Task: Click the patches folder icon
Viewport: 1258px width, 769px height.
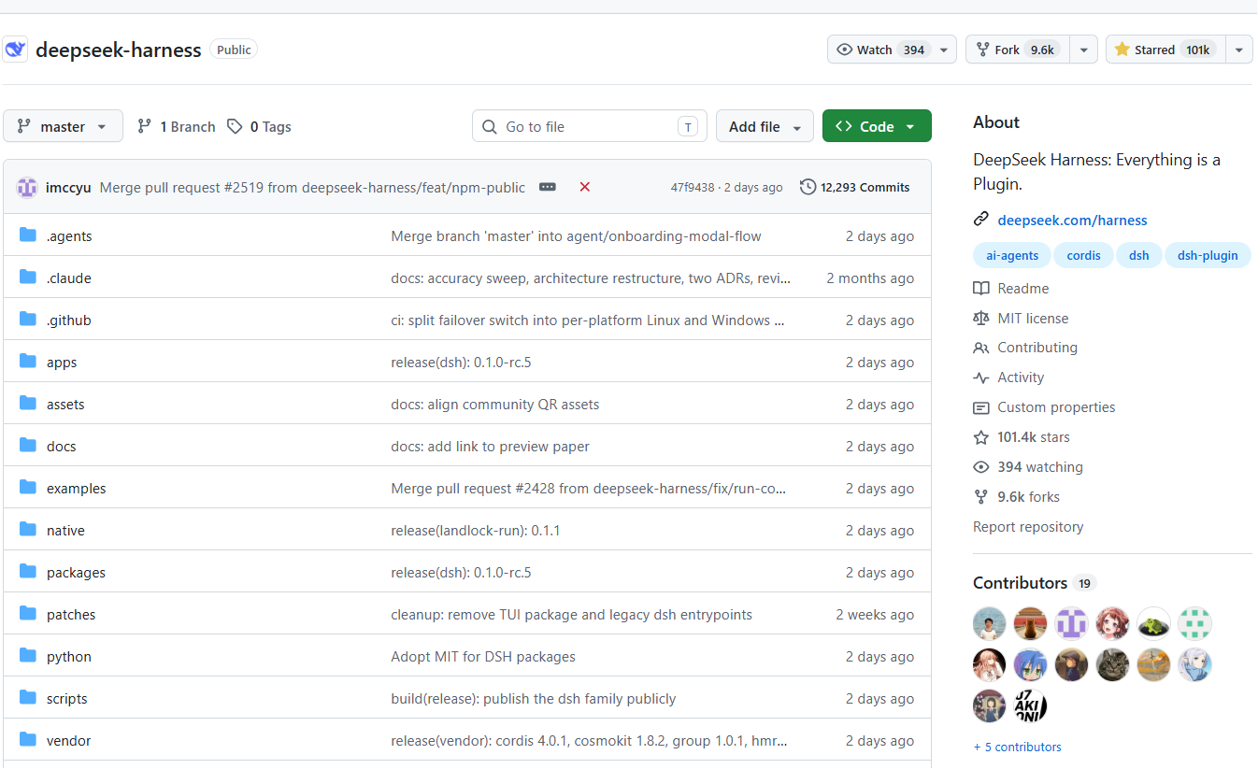Action: pyautogui.click(x=28, y=614)
